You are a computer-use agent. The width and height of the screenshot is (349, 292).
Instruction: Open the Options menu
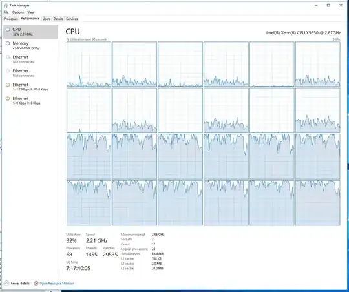18,12
